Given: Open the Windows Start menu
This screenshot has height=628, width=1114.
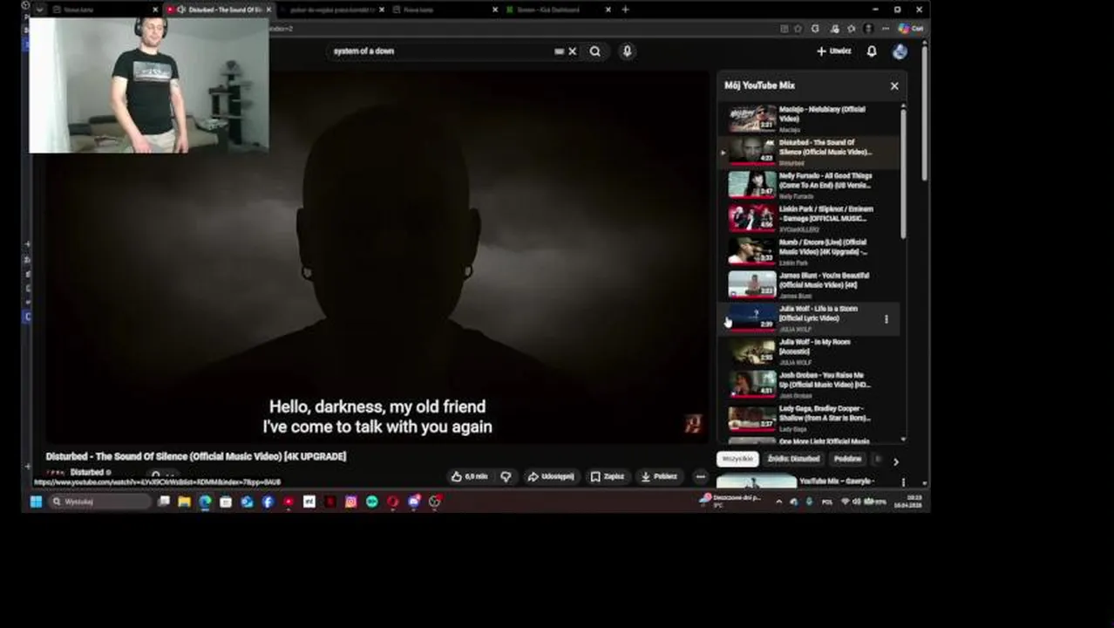Looking at the screenshot, I should point(36,502).
